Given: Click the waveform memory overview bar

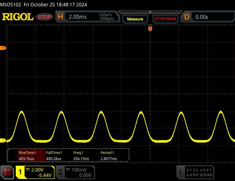Looking at the screenshot, I should click(150, 12).
